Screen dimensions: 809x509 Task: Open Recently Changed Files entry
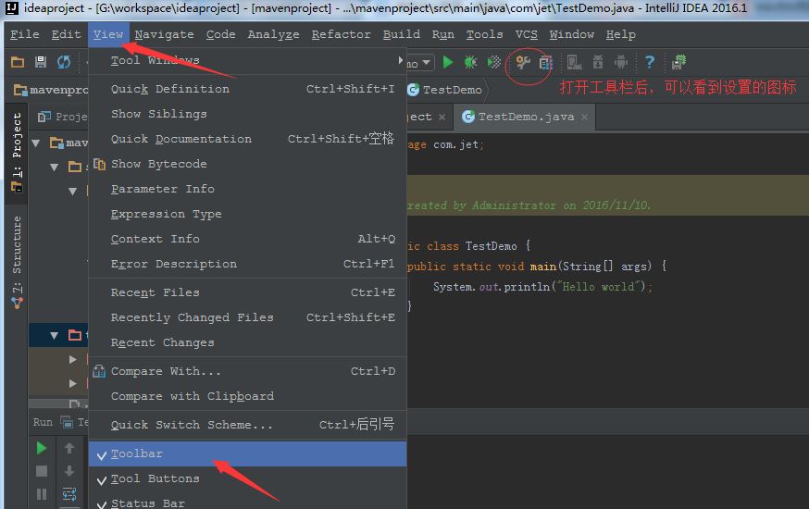[x=248, y=317]
